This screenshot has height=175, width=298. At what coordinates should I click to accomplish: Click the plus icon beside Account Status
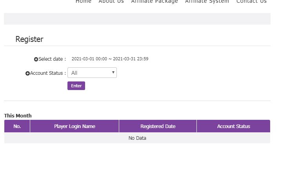click(x=27, y=74)
